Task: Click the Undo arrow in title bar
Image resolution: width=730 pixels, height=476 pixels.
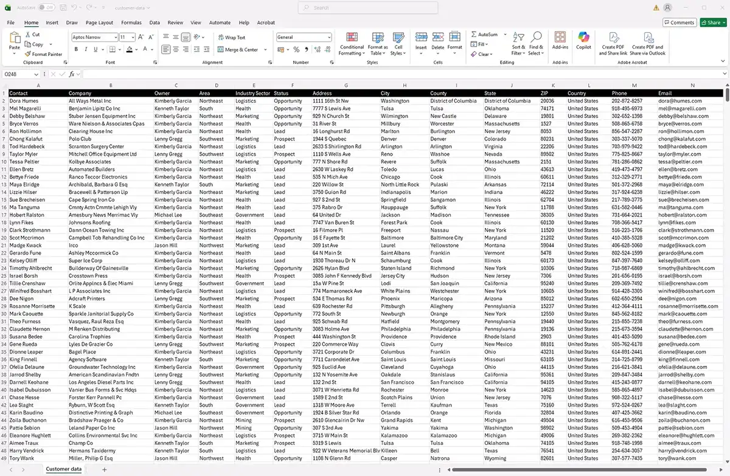Action: [74, 8]
